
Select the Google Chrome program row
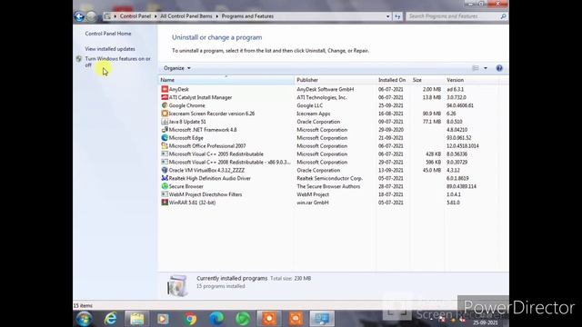click(x=329, y=105)
